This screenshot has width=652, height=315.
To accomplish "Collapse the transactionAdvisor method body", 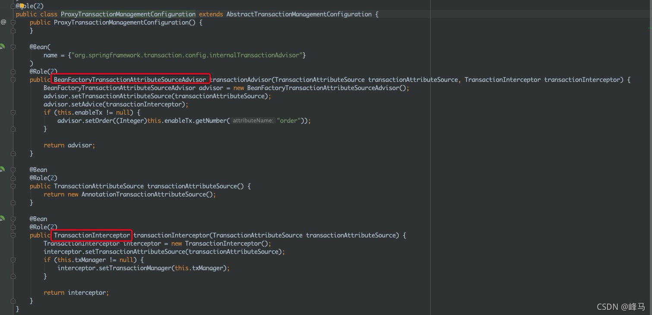I will (13, 80).
